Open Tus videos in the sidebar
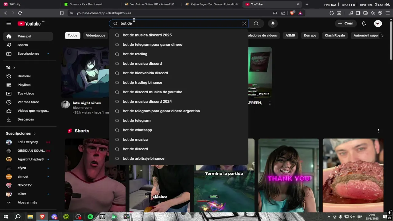This screenshot has height=221, width=393. click(28, 93)
